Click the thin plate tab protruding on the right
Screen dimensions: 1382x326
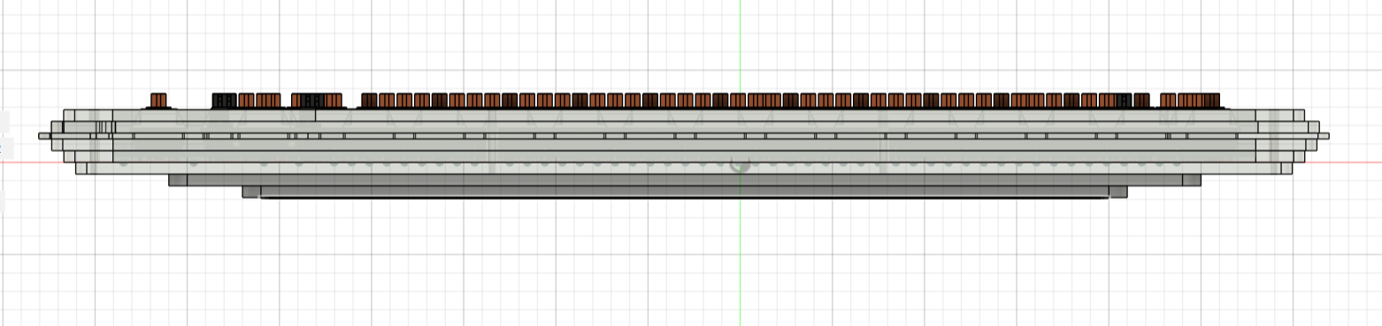tap(1323, 136)
